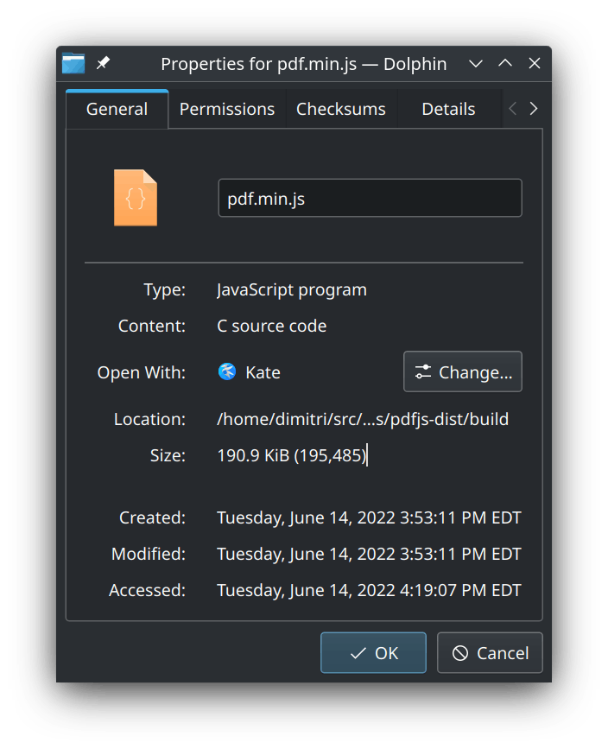Close the Properties dialog with X
608x749 pixels.
tap(535, 64)
